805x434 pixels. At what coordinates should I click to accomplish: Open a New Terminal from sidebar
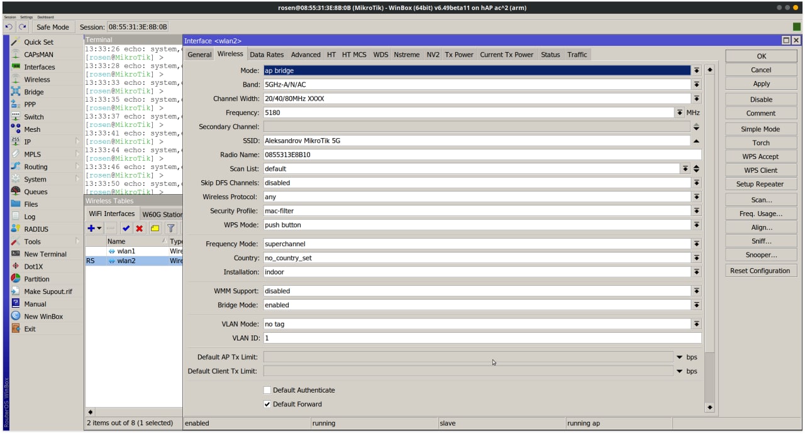pyautogui.click(x=45, y=254)
